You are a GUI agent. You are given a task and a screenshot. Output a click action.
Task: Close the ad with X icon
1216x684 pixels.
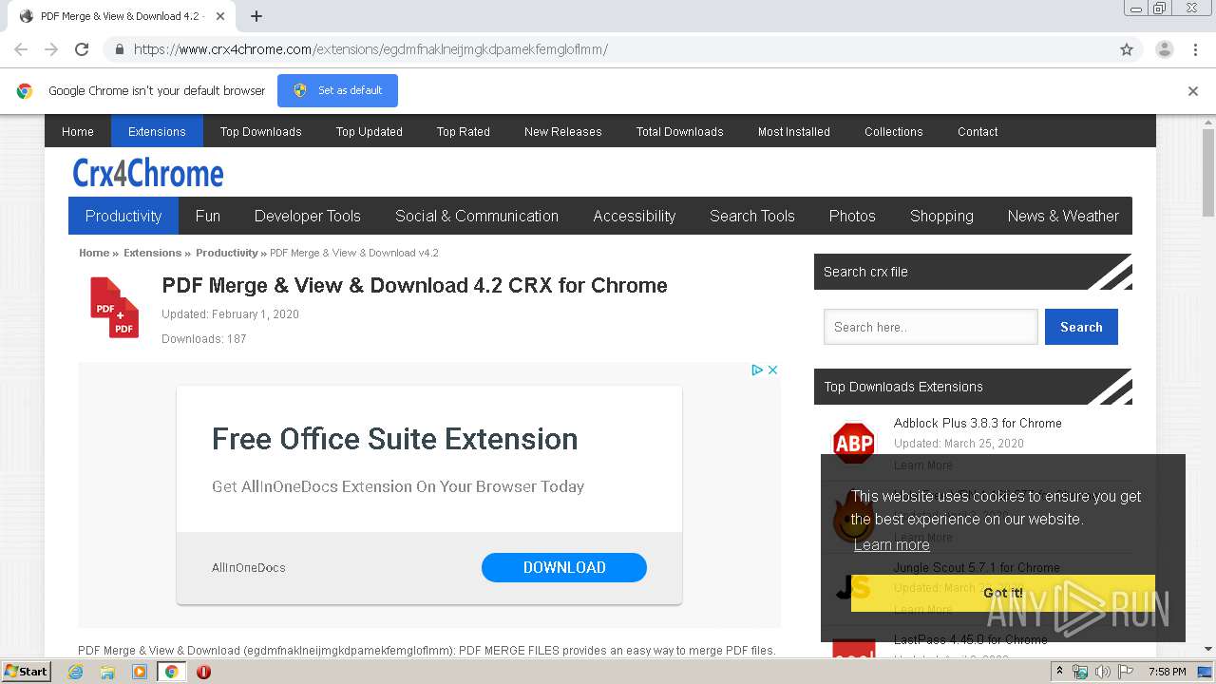[772, 370]
